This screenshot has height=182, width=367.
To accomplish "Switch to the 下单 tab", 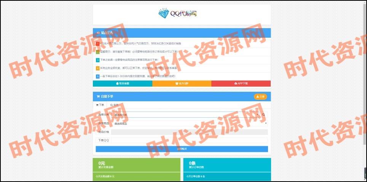I will pos(100,105).
